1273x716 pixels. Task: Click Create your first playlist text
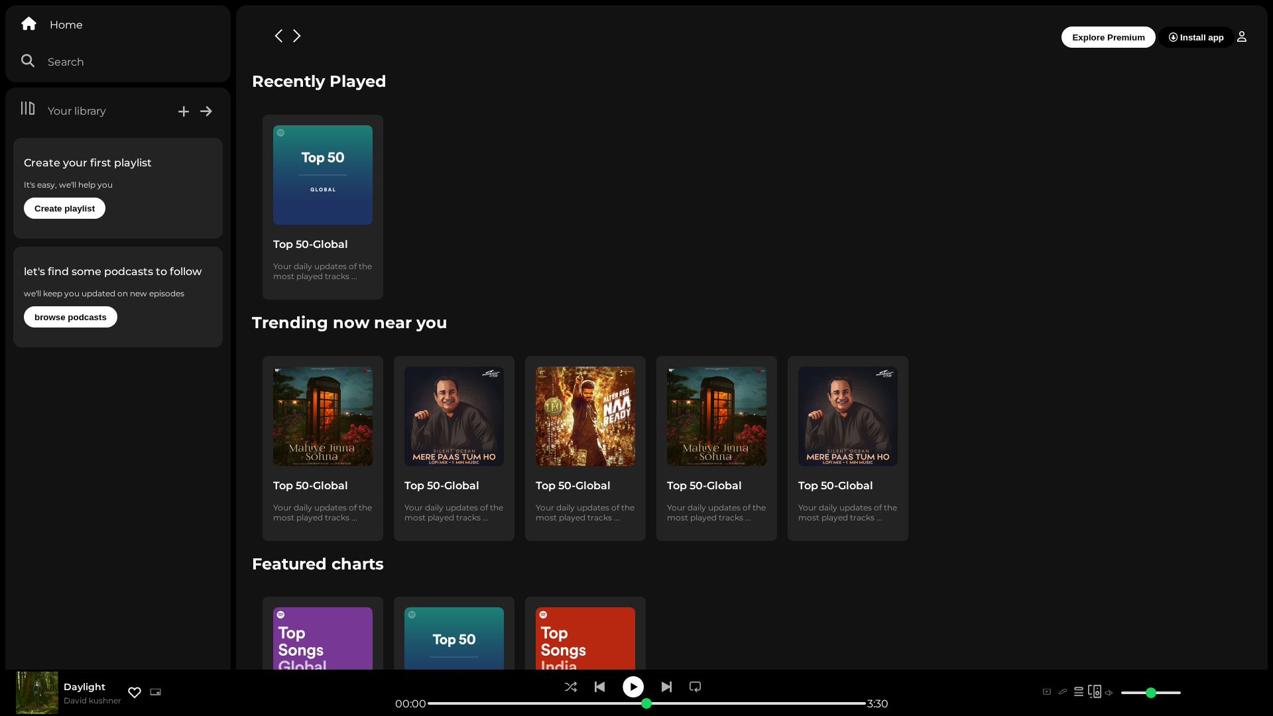(88, 162)
